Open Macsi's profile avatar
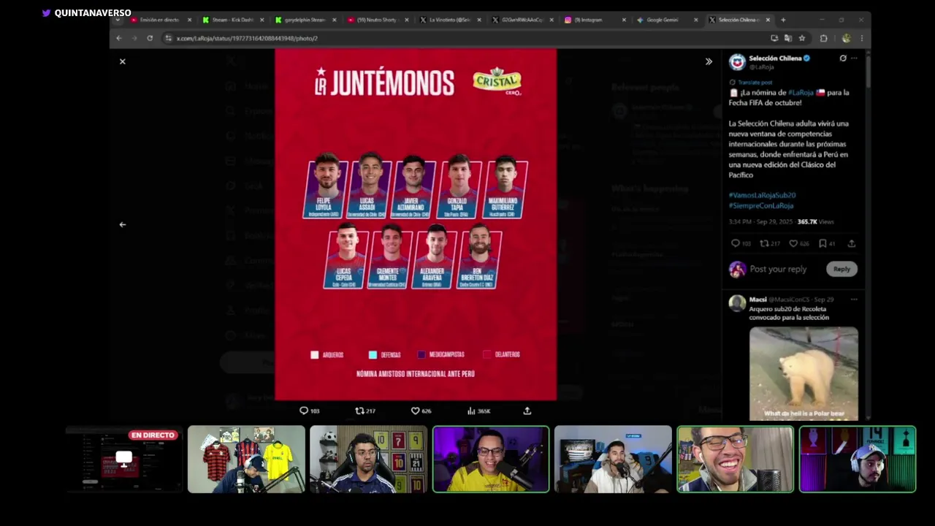935x526 pixels. pos(737,303)
